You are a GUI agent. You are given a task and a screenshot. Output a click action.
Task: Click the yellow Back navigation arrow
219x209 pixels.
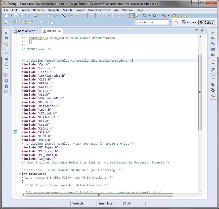[x=31, y=22]
